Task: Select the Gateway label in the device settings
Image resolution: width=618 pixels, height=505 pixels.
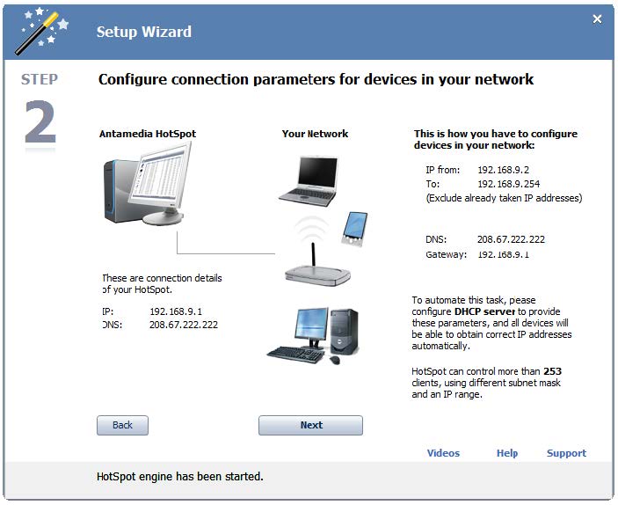Action: 446,254
